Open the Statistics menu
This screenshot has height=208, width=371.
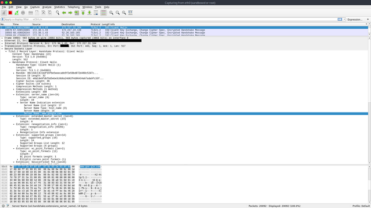click(59, 7)
